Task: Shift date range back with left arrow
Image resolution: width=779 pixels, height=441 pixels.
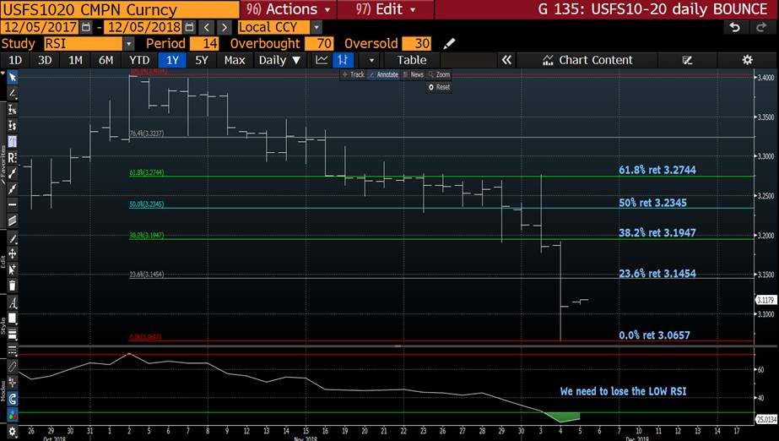Action: pos(207,27)
